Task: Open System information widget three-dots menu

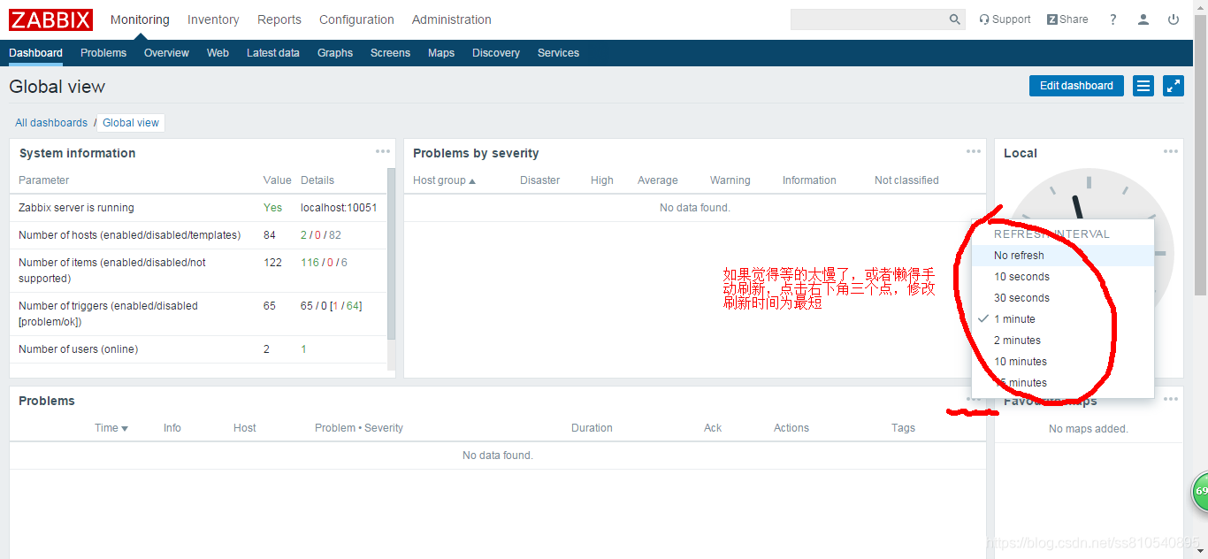Action: click(x=383, y=151)
